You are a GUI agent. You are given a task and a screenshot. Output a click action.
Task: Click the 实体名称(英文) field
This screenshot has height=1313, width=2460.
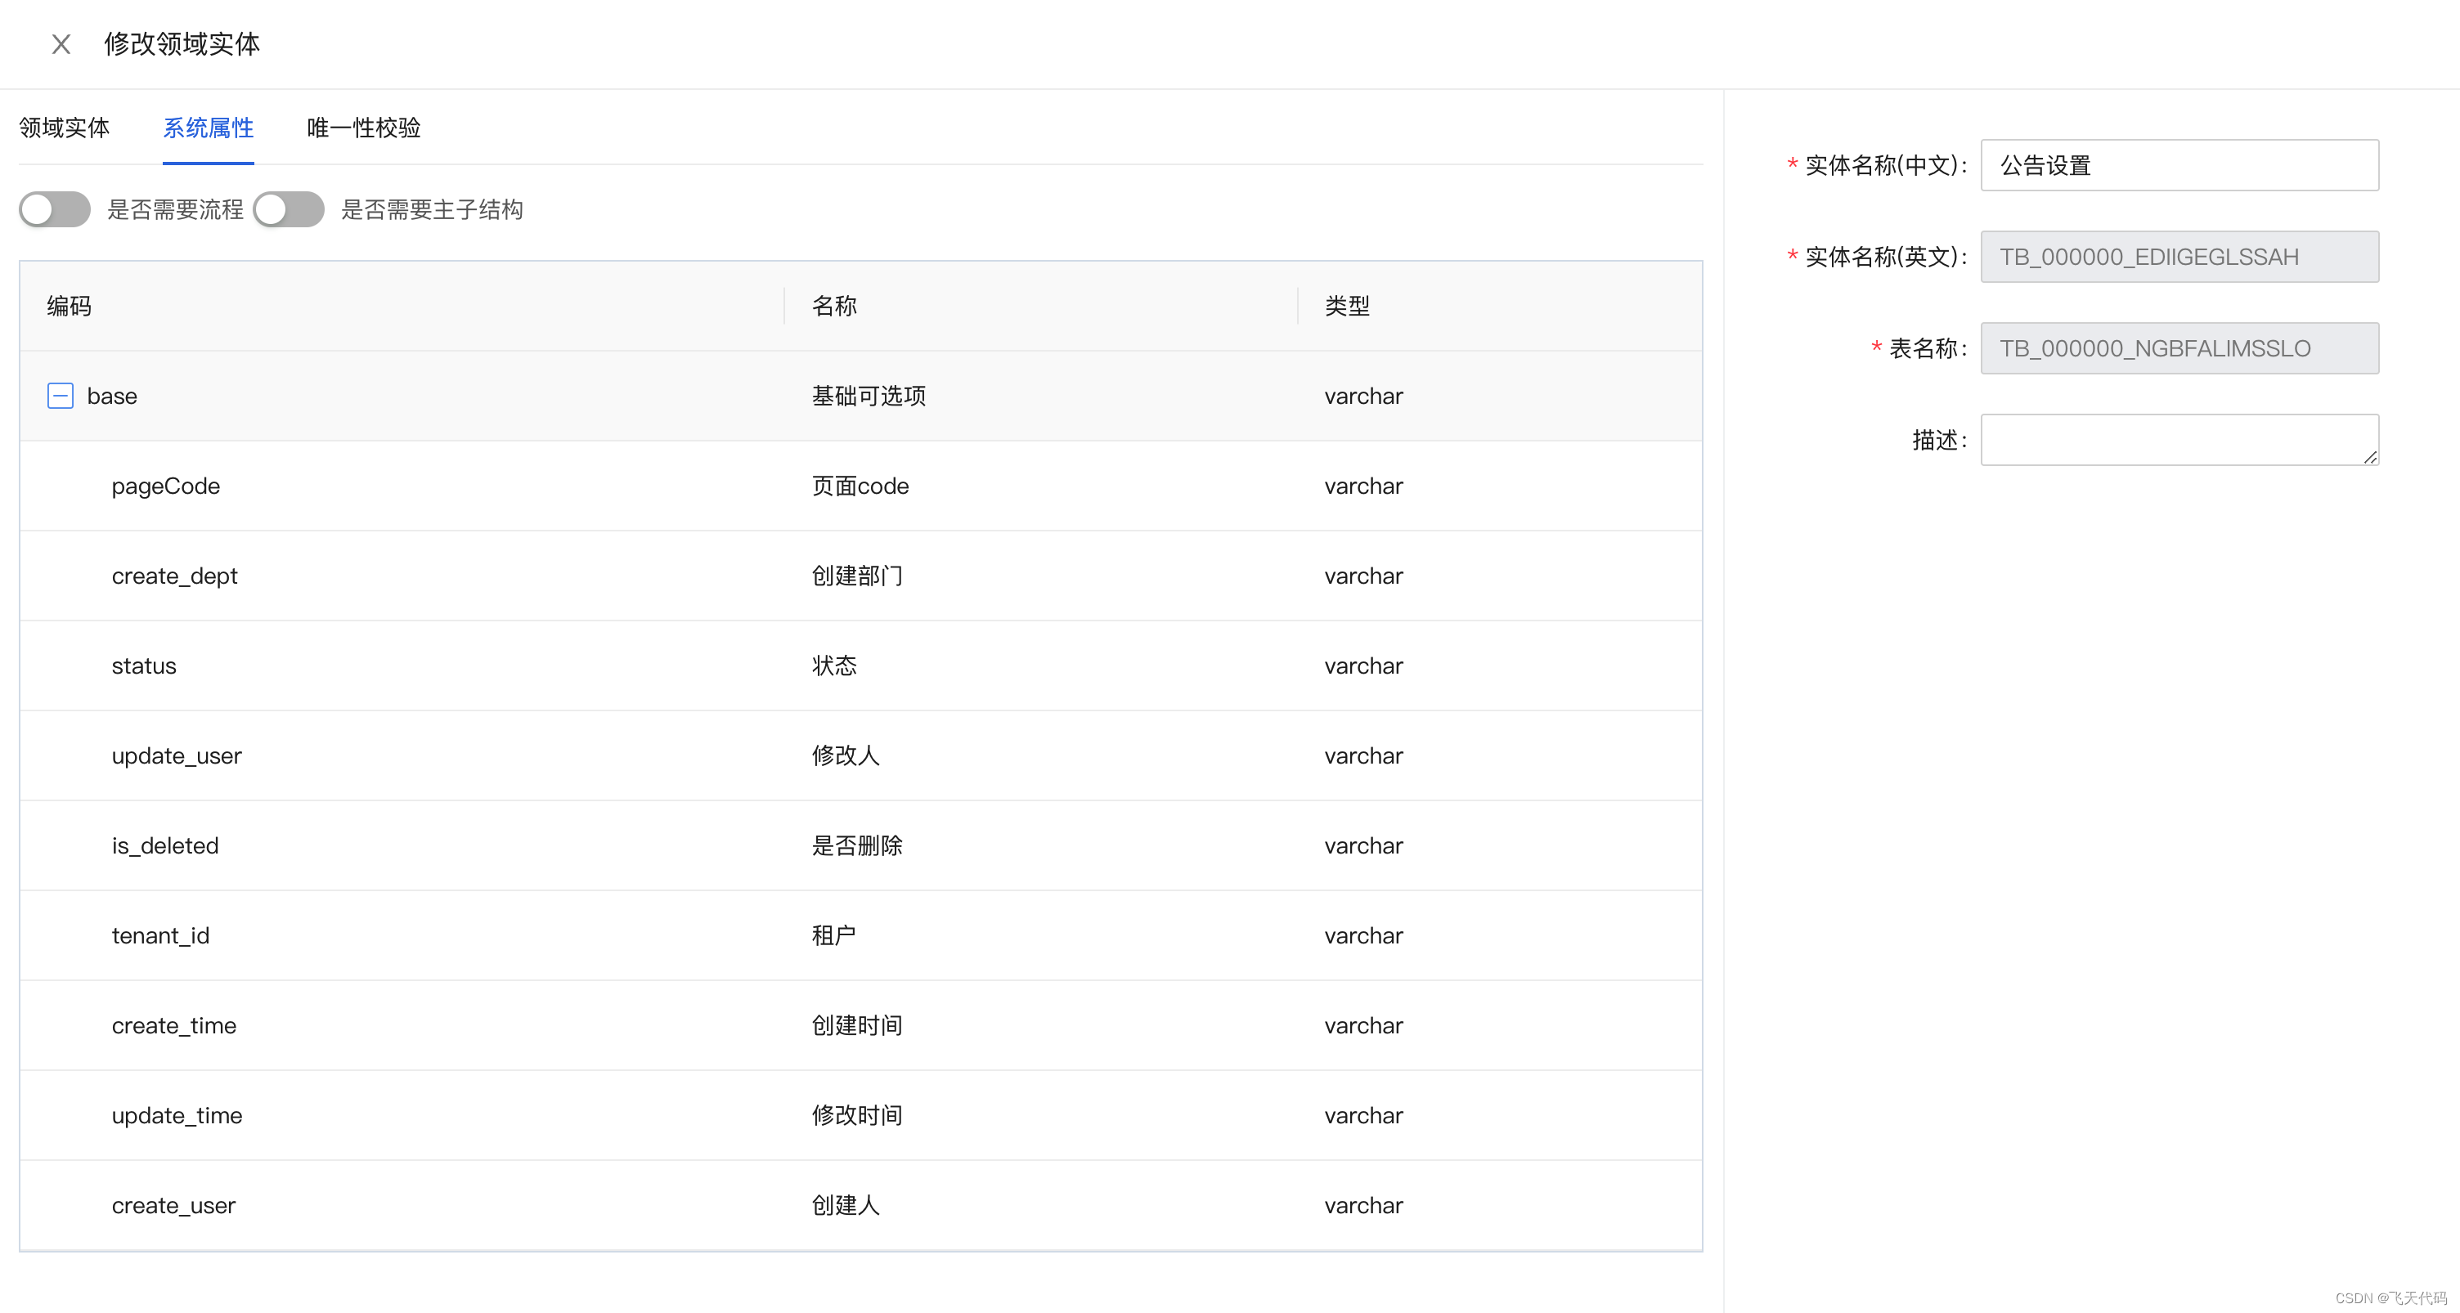pyautogui.click(x=2179, y=256)
